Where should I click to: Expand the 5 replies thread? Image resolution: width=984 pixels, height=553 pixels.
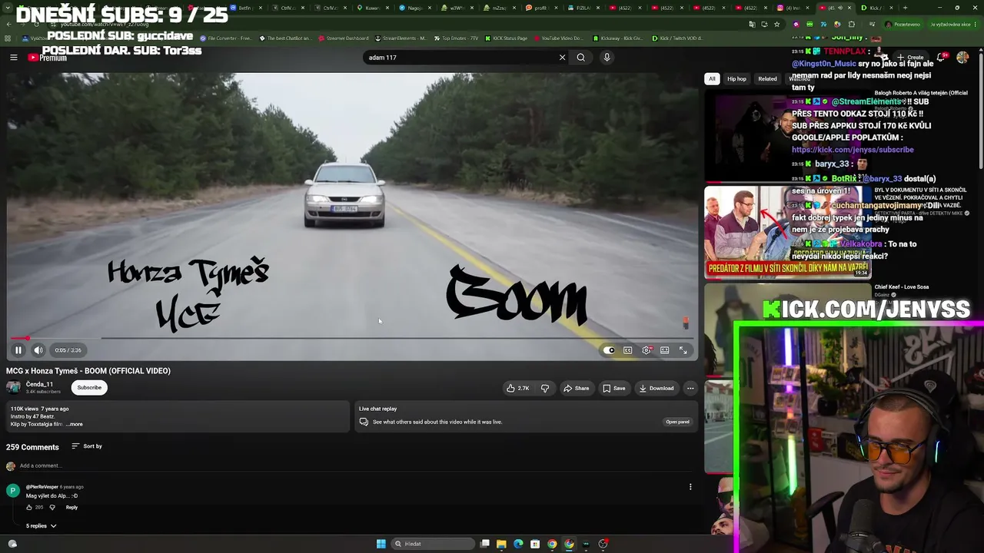click(x=41, y=526)
